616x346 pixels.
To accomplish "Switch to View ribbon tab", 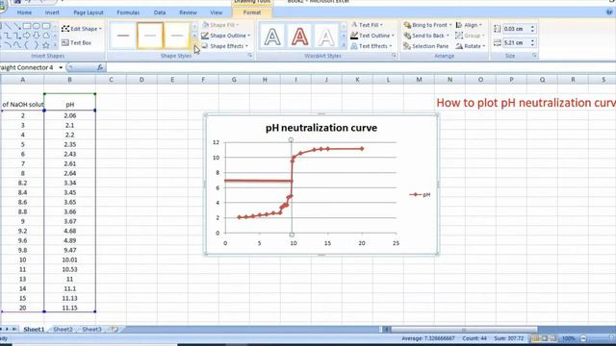I will tap(216, 12).
